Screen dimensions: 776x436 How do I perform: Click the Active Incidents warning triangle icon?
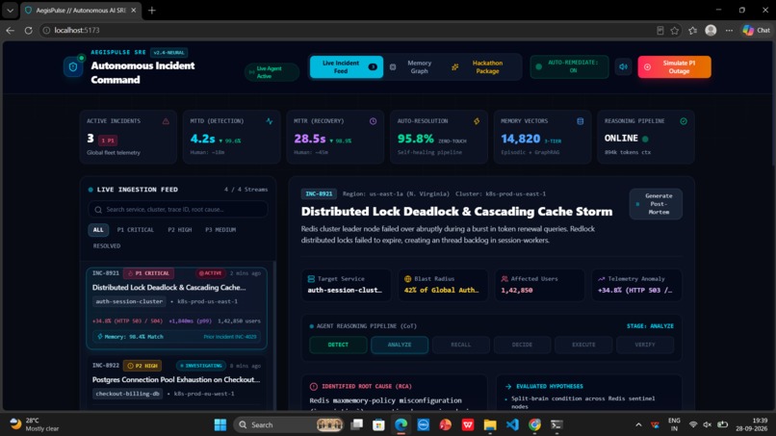(x=166, y=121)
